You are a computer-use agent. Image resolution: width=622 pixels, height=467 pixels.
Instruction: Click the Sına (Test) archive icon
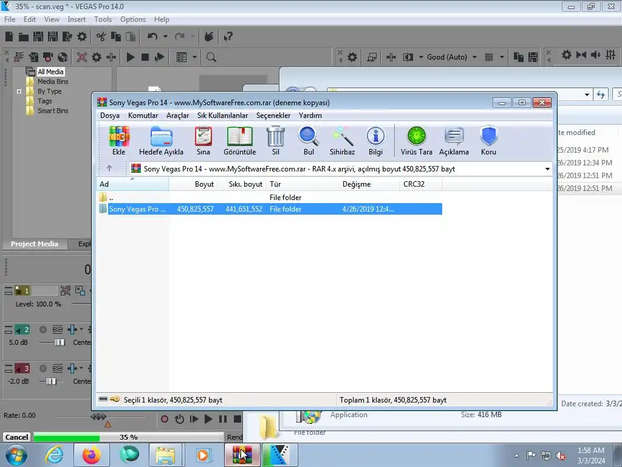click(203, 141)
